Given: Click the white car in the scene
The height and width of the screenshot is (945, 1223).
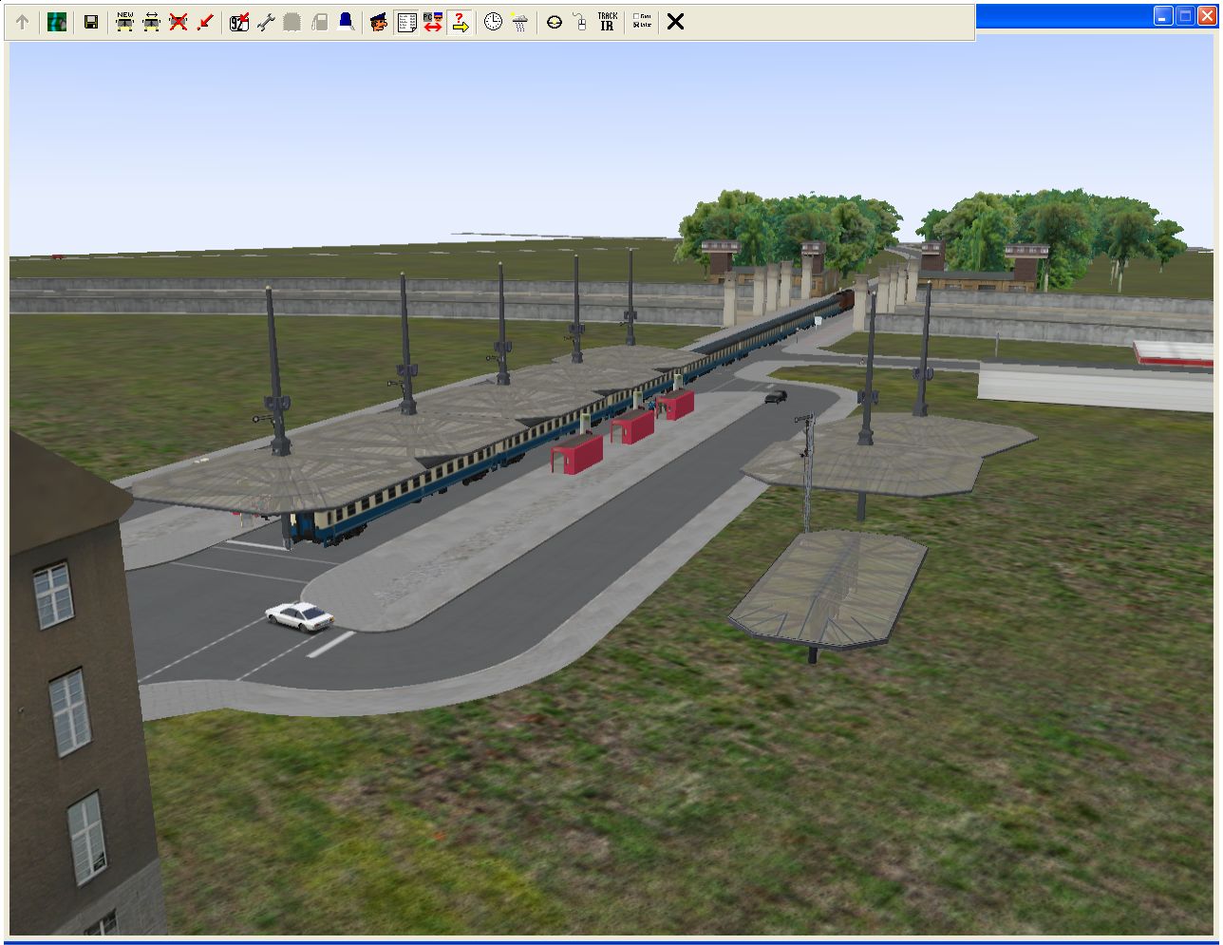Looking at the screenshot, I should [x=298, y=615].
